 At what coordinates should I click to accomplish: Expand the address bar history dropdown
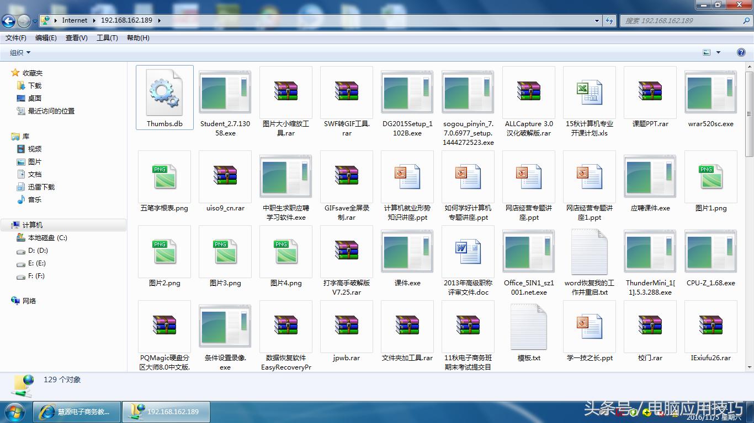[x=597, y=20]
